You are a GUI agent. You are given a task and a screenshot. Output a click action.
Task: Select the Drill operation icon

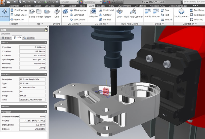point(57,13)
